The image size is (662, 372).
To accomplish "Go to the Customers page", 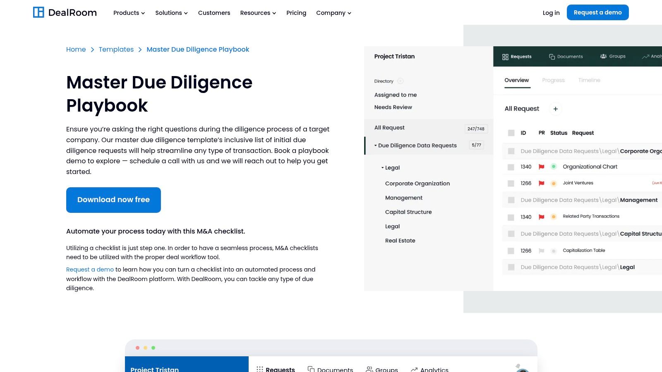I will (x=214, y=13).
